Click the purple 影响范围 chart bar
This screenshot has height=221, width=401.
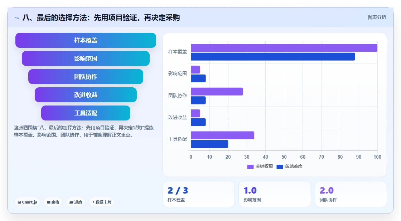point(195,70)
